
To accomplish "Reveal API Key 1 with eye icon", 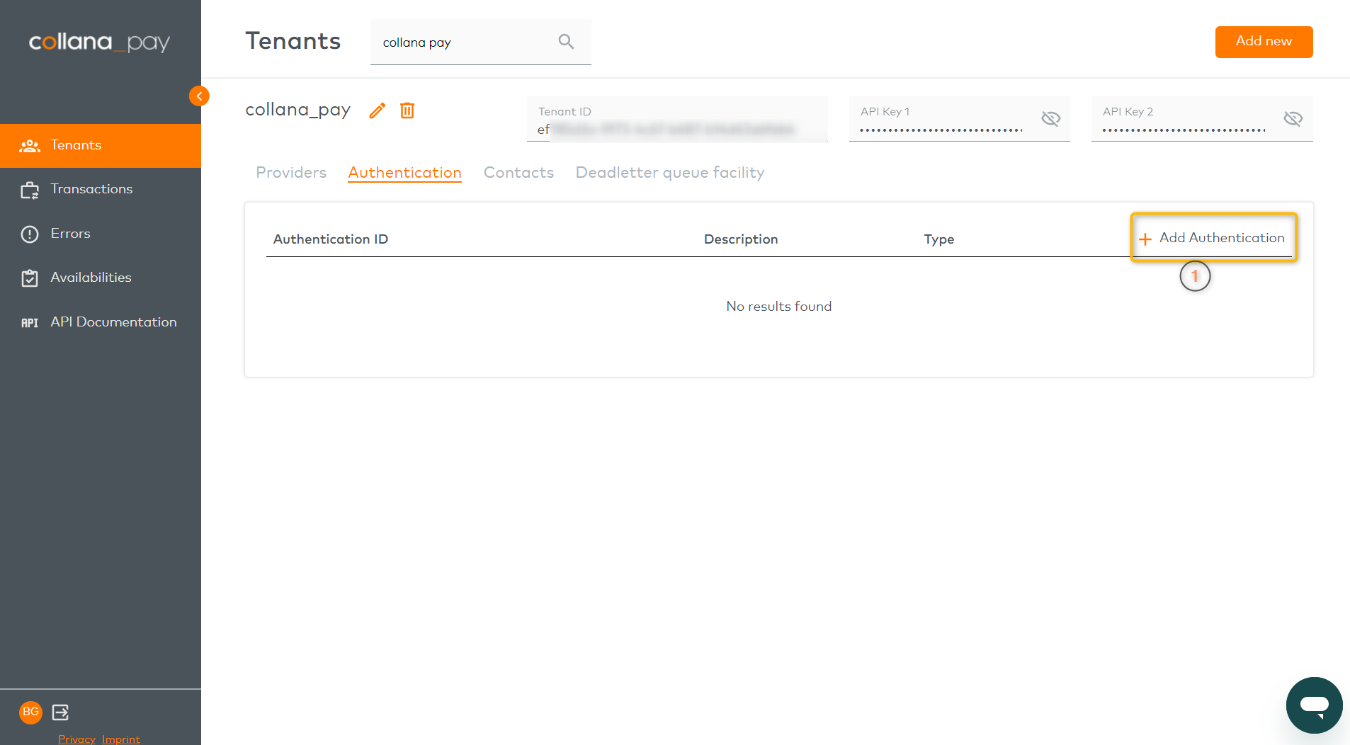I will (1051, 119).
